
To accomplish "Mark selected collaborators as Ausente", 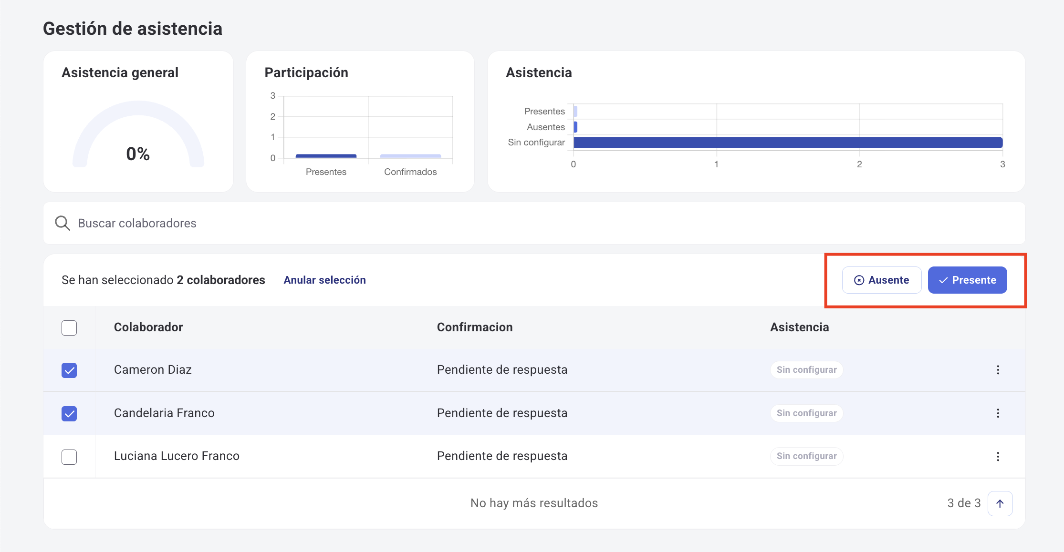I will point(881,280).
